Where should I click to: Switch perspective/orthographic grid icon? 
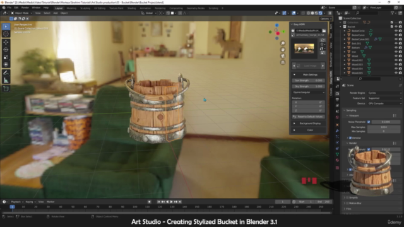(283, 62)
